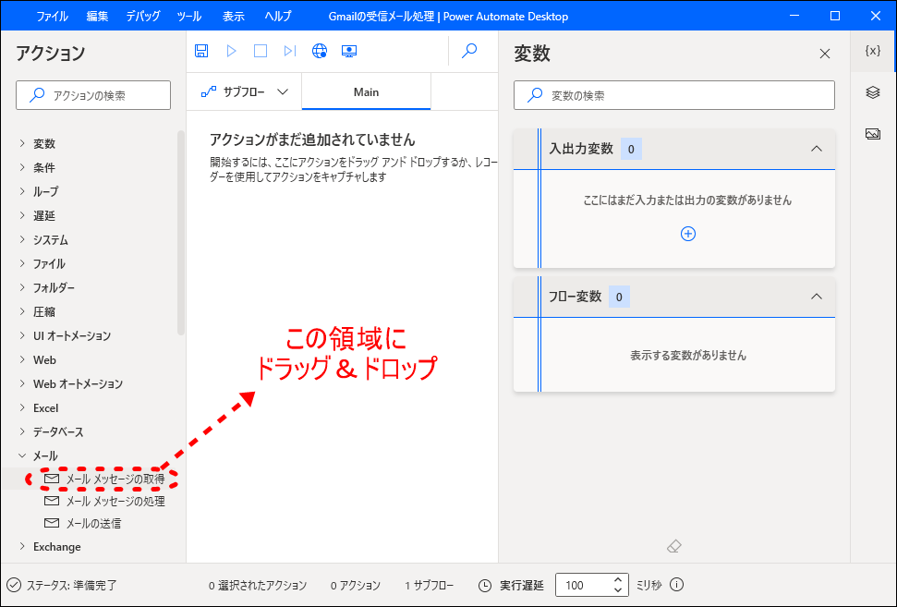The width and height of the screenshot is (897, 607).
Task: Expand the 条件 action group
Action: tap(22, 167)
